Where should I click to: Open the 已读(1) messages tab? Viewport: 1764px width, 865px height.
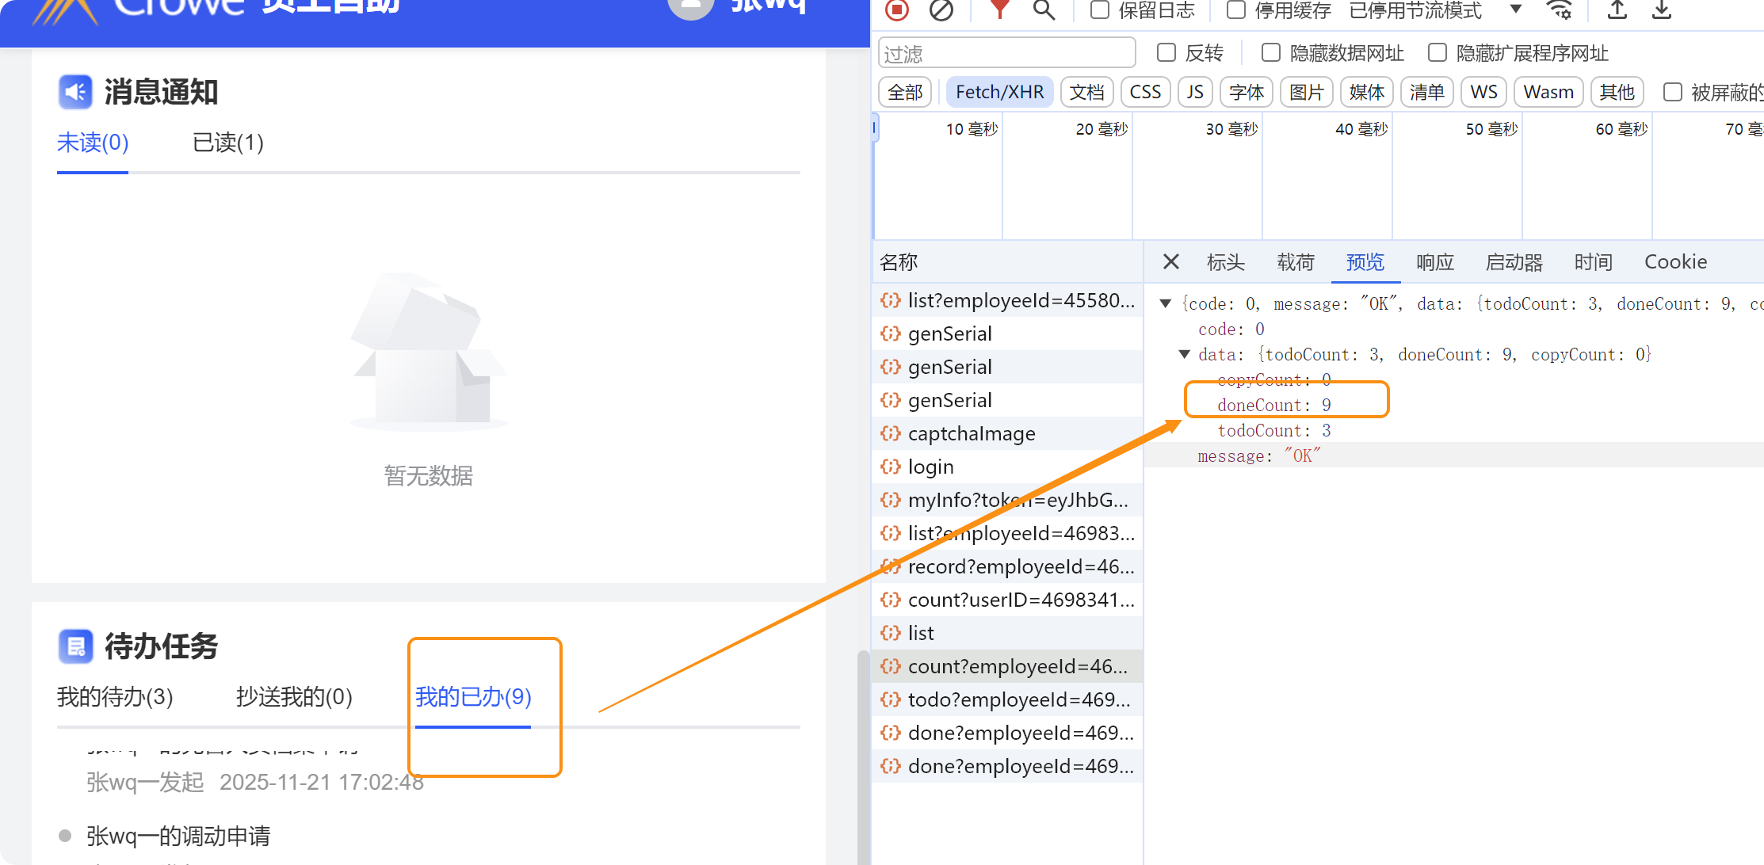pyautogui.click(x=228, y=143)
